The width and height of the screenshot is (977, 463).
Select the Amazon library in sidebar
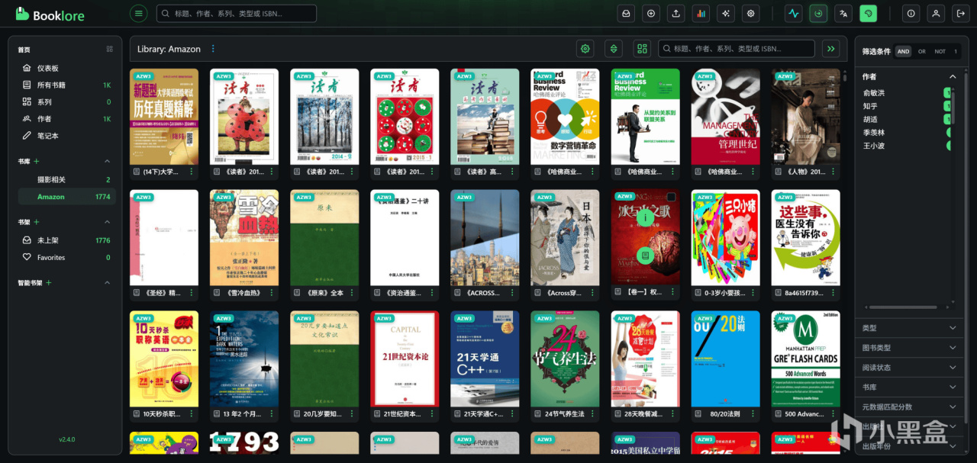[67, 197]
